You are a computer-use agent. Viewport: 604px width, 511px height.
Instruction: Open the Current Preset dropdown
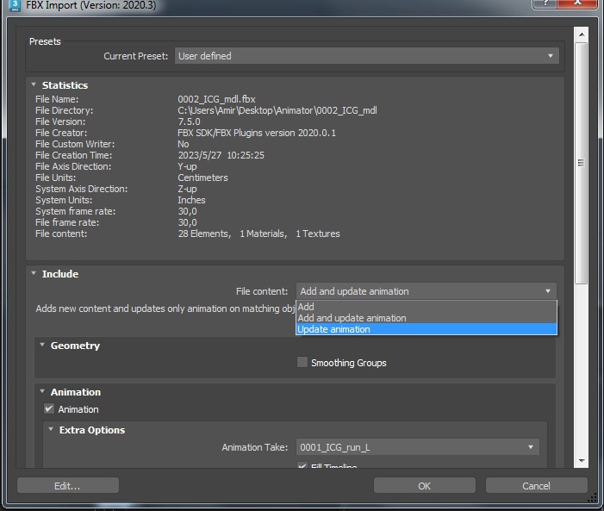pyautogui.click(x=367, y=56)
